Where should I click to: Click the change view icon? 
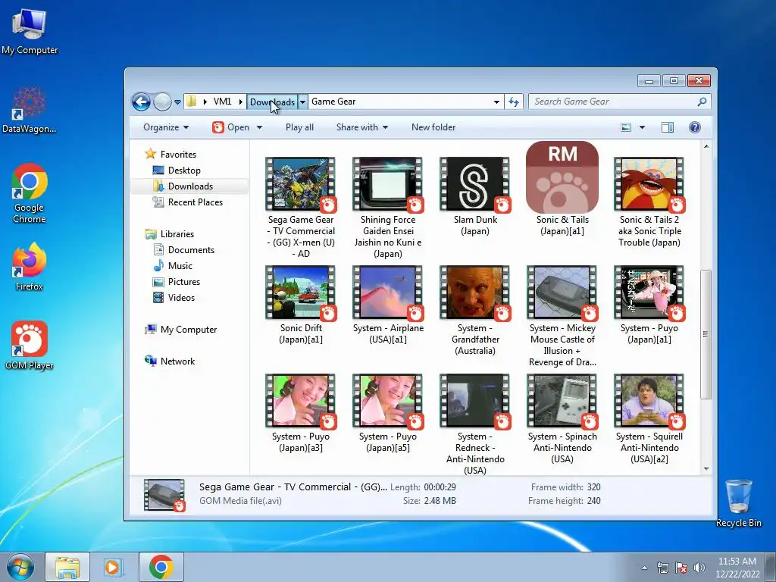[x=626, y=127]
